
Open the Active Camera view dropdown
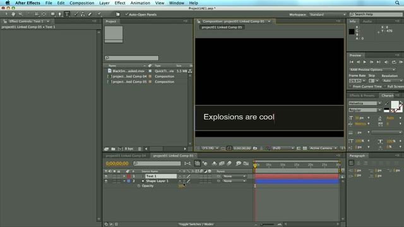(323, 148)
